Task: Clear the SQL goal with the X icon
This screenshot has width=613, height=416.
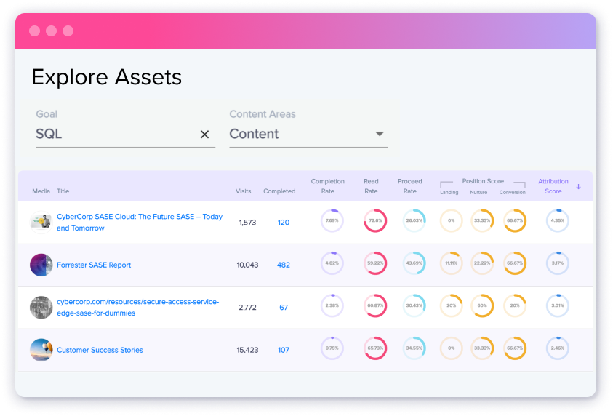Action: click(204, 135)
